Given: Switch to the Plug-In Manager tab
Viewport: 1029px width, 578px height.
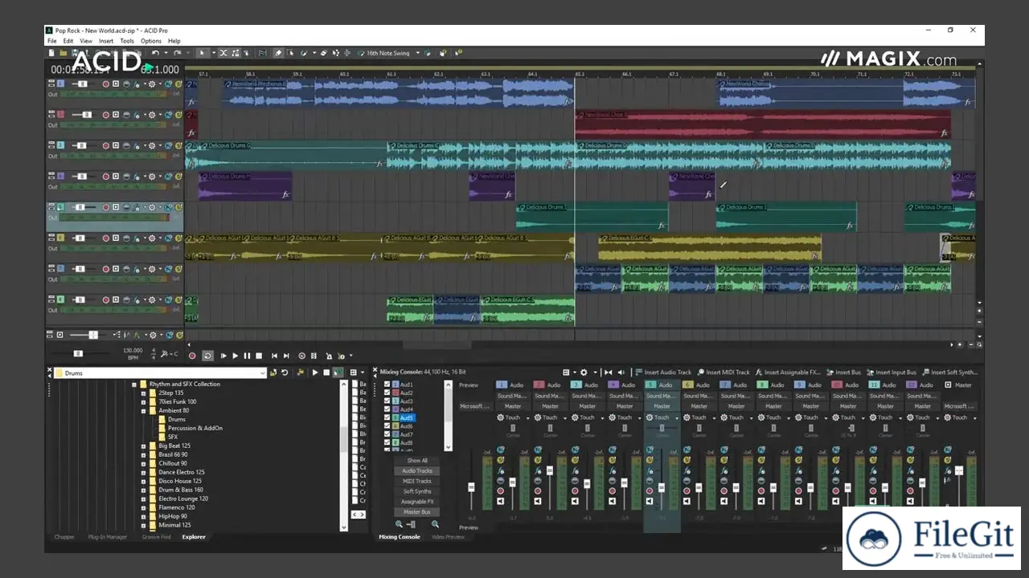Looking at the screenshot, I should click(x=108, y=537).
